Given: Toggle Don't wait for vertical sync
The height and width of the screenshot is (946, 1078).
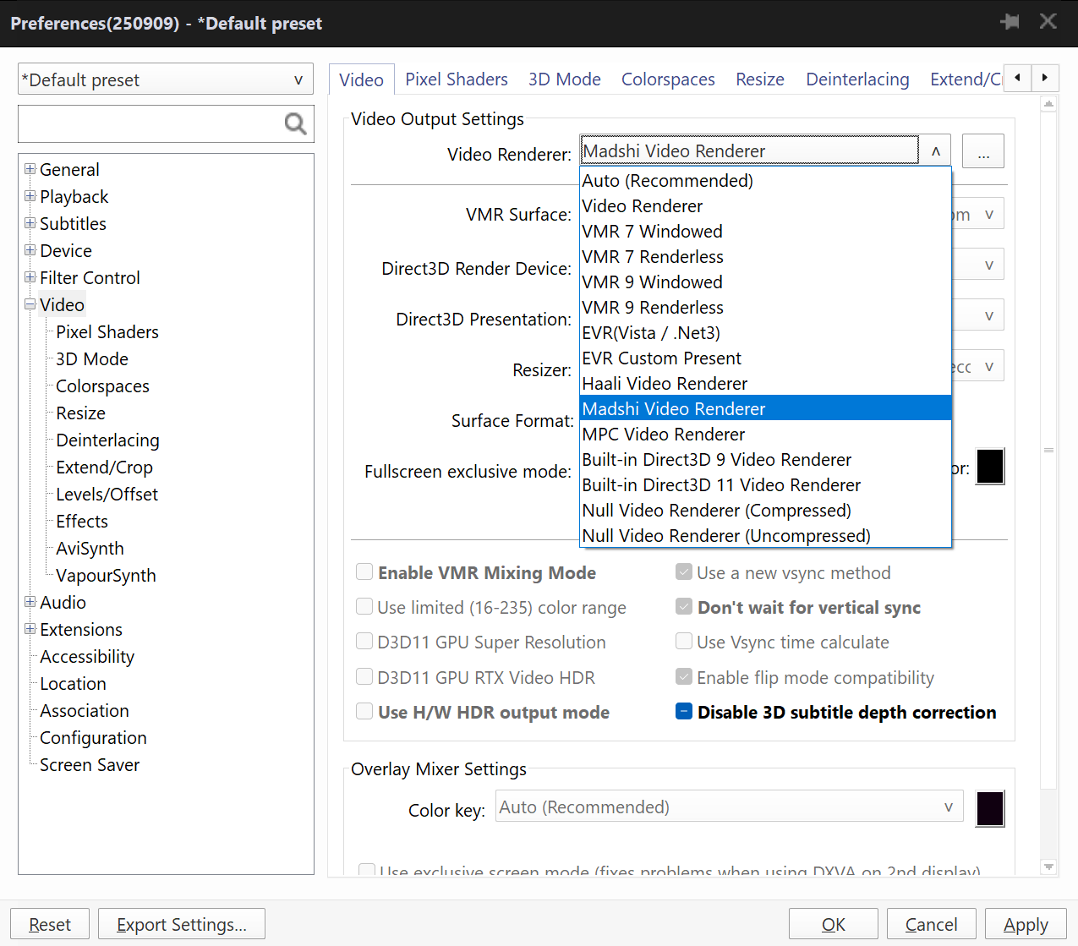Looking at the screenshot, I should (x=684, y=607).
